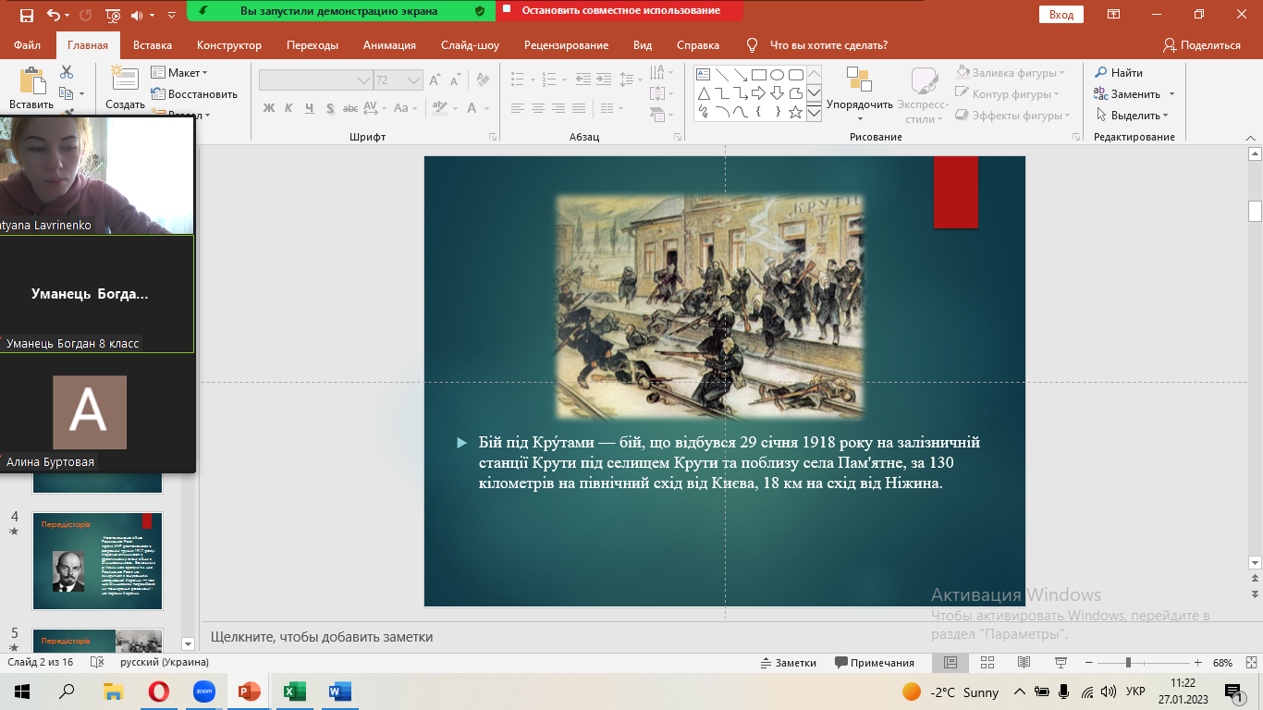The image size is (1263, 710).
Task: Click the Поделиться share button
Action: coord(1201,45)
